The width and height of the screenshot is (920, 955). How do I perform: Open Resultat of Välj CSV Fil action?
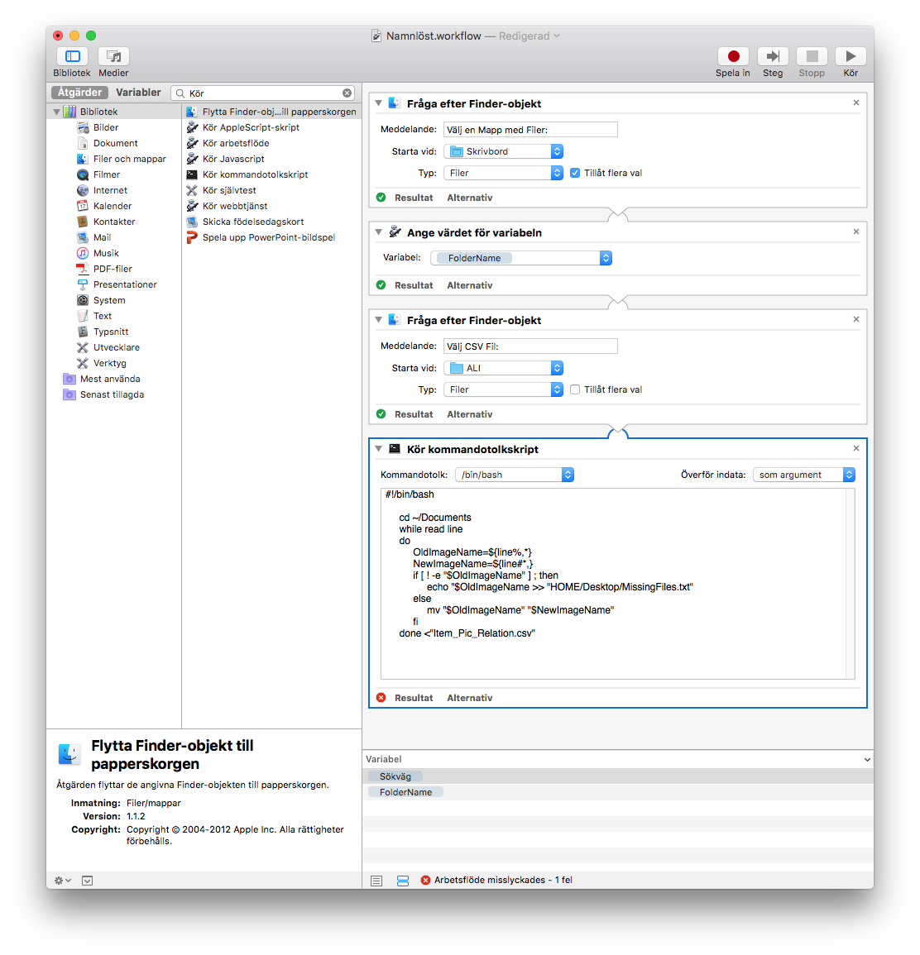pyautogui.click(x=413, y=415)
